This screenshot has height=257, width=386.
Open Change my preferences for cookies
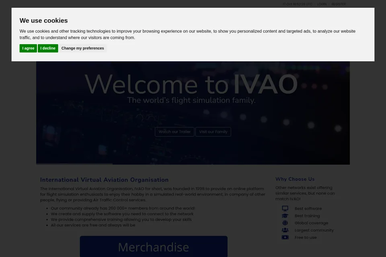(82, 48)
